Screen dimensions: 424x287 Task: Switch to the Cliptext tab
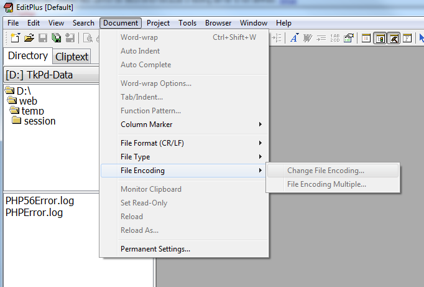pos(71,57)
